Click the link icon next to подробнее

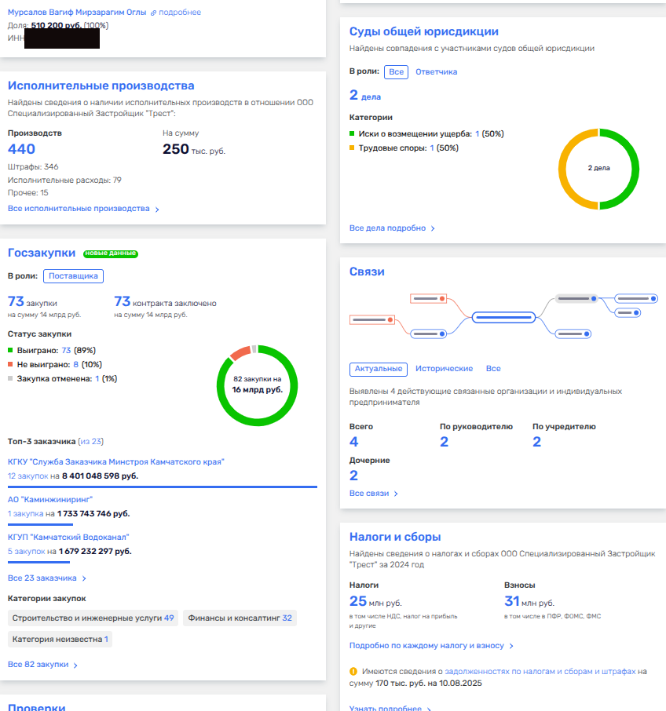coord(154,13)
